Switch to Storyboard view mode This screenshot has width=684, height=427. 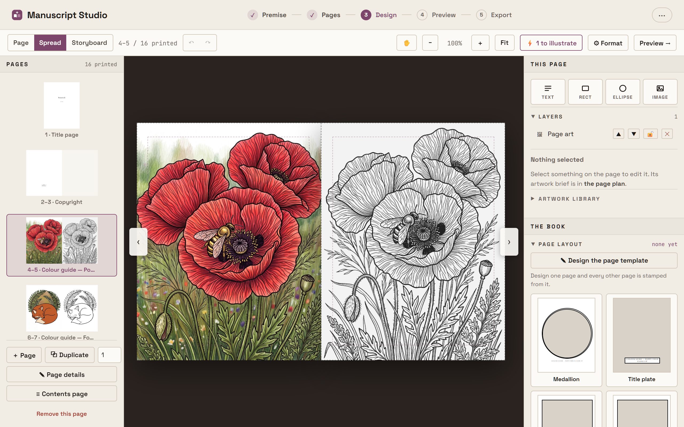(x=89, y=43)
